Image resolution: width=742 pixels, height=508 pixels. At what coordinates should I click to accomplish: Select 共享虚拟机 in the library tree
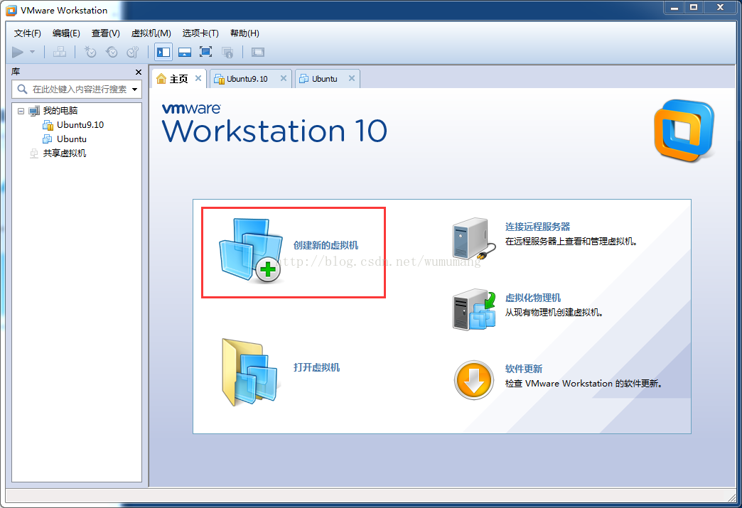click(x=65, y=153)
